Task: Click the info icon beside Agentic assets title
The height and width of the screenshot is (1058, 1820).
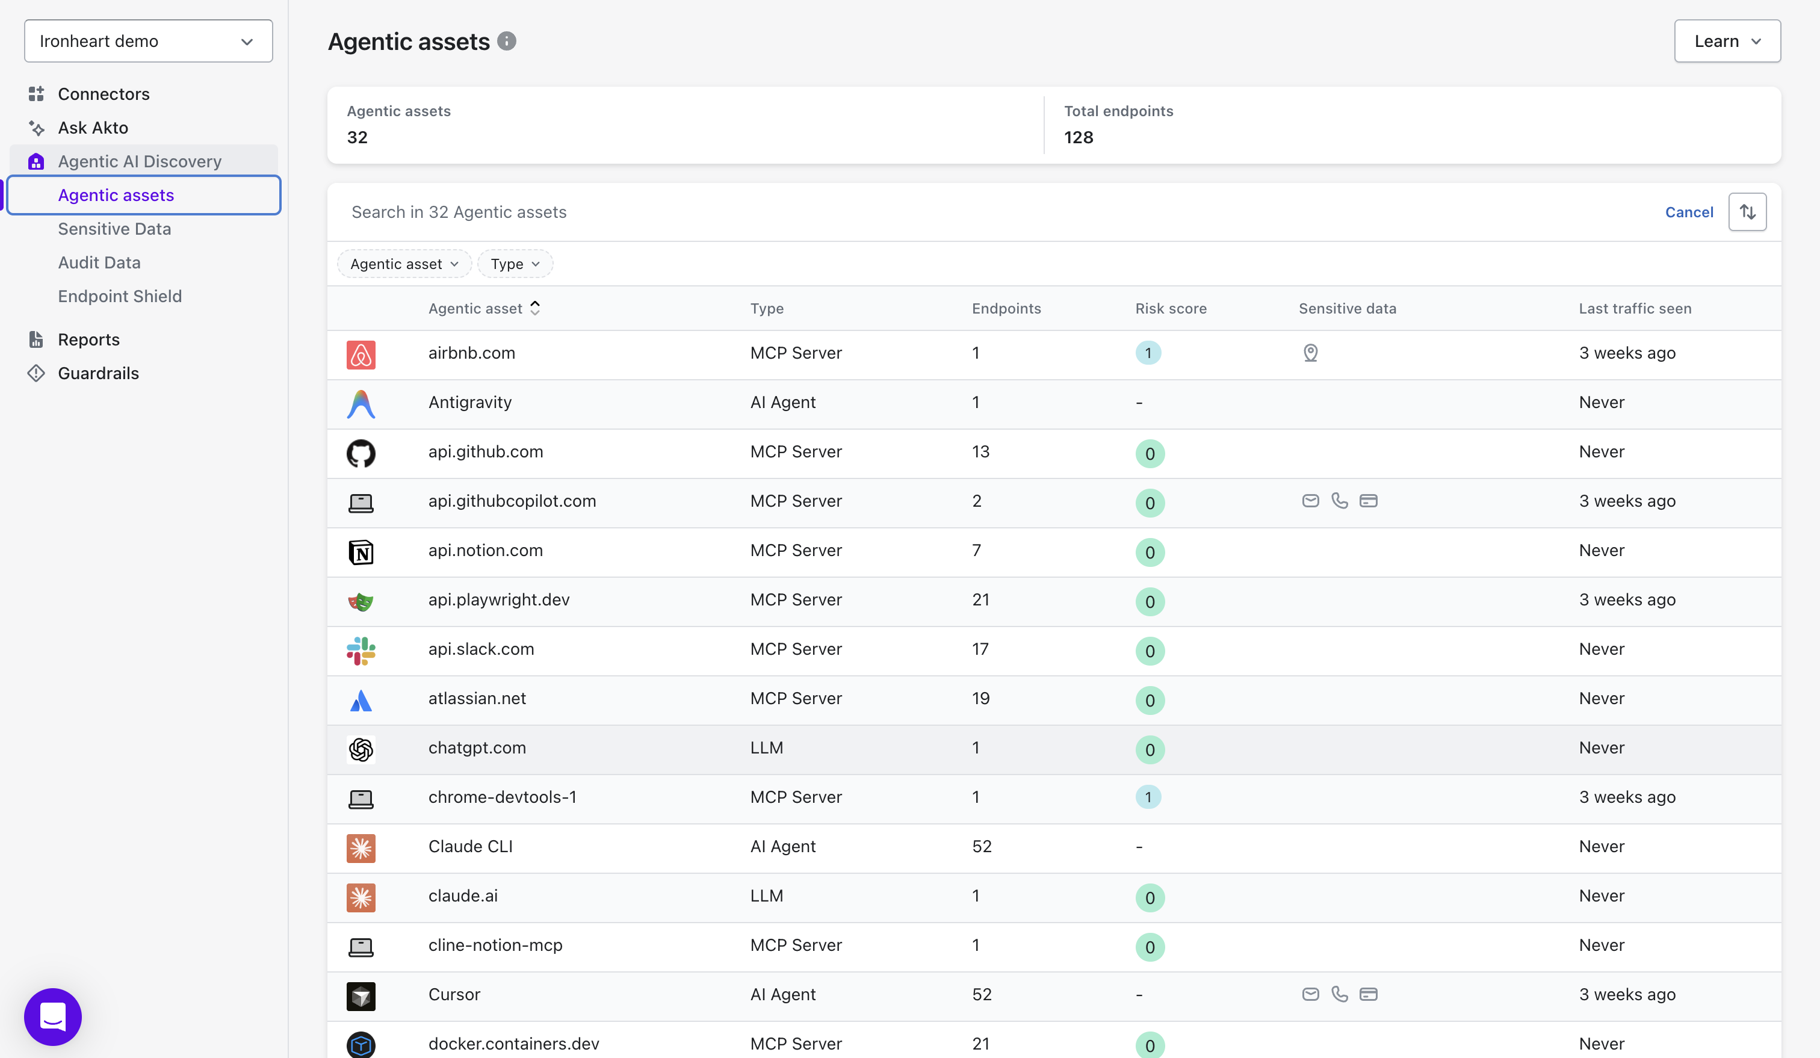Action: click(506, 41)
